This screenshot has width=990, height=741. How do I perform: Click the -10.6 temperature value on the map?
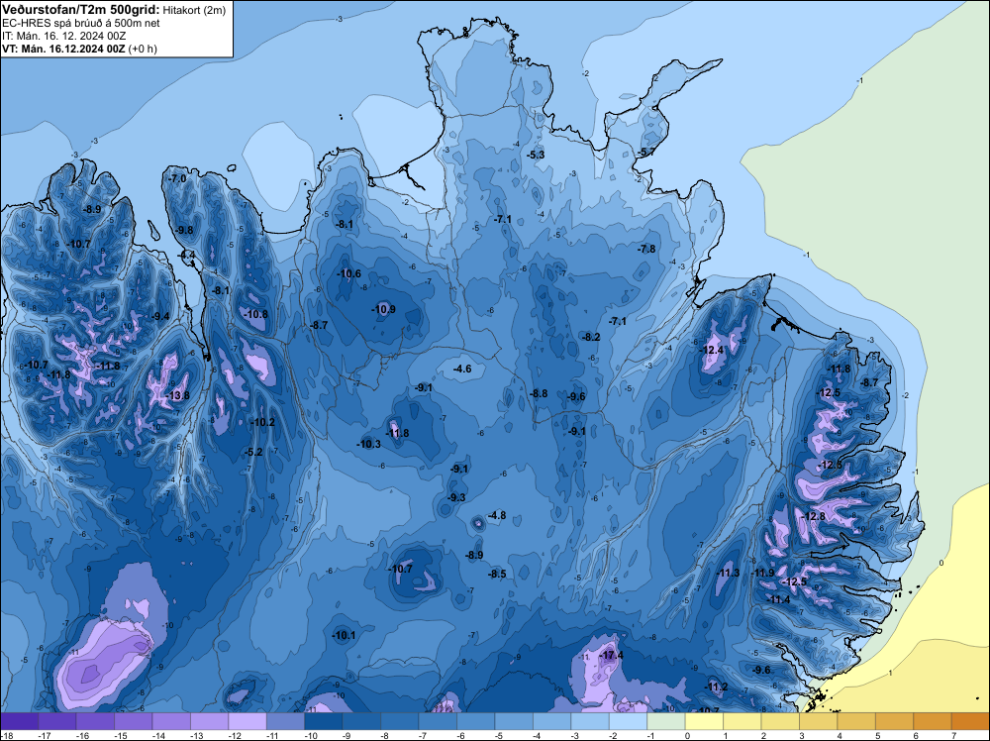point(349,273)
